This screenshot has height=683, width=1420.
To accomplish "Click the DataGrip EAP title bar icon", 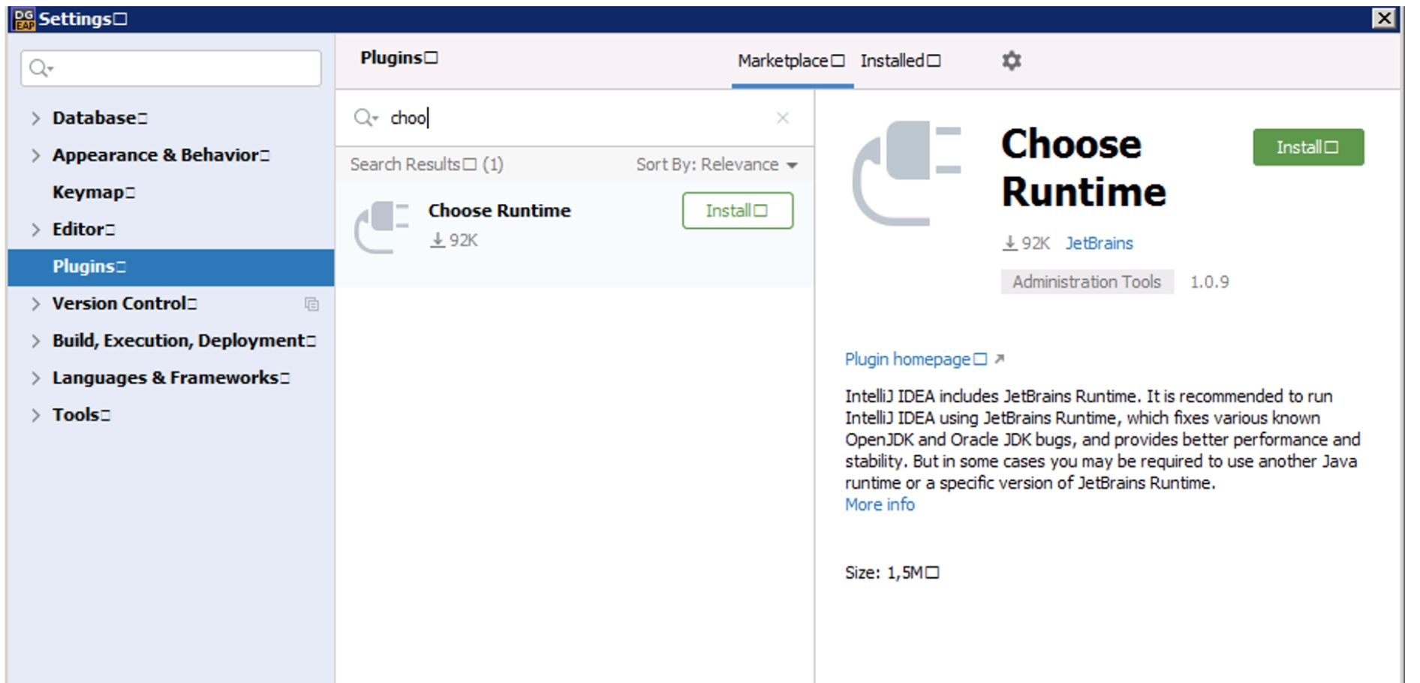I will [x=24, y=19].
